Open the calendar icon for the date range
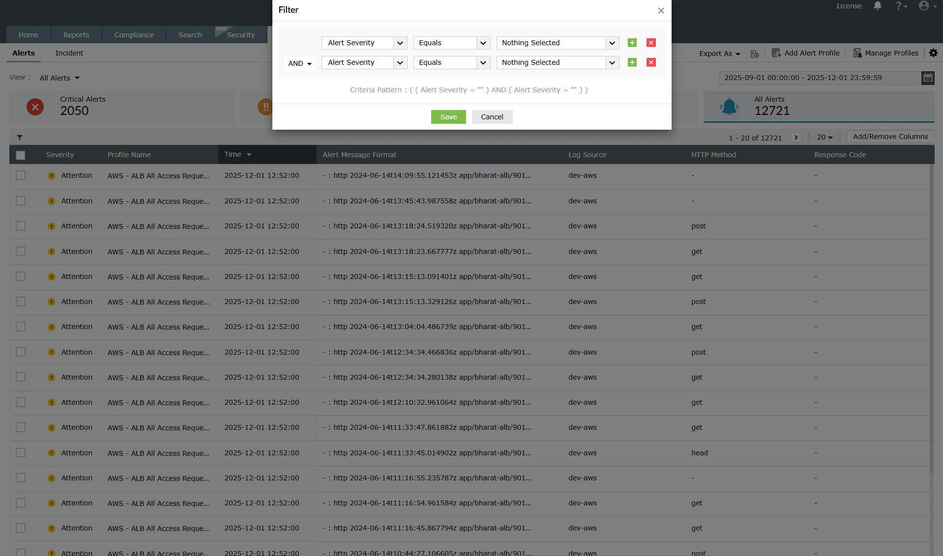Viewport: 943px width, 556px height. pos(927,78)
